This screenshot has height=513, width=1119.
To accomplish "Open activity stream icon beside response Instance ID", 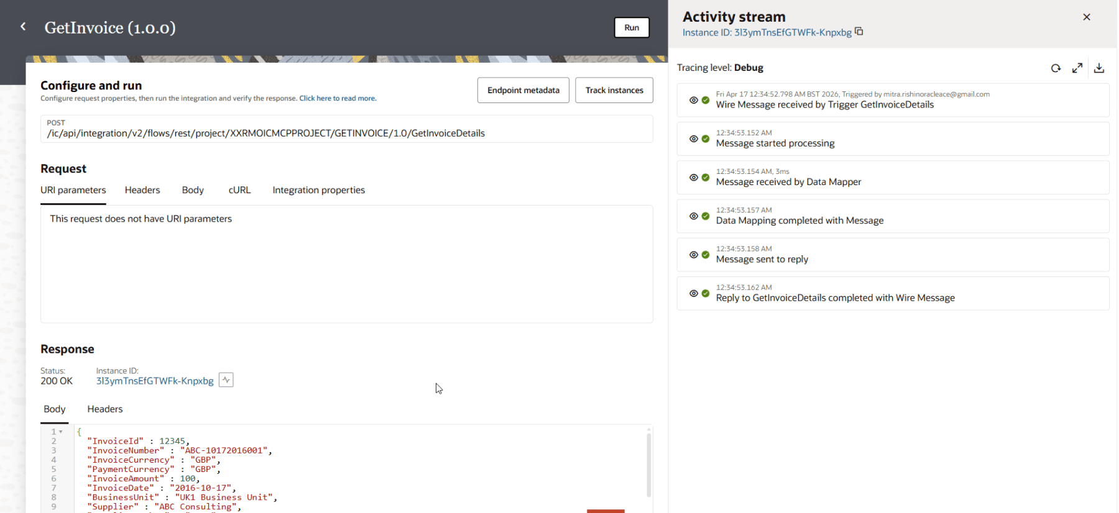I will [x=226, y=380].
